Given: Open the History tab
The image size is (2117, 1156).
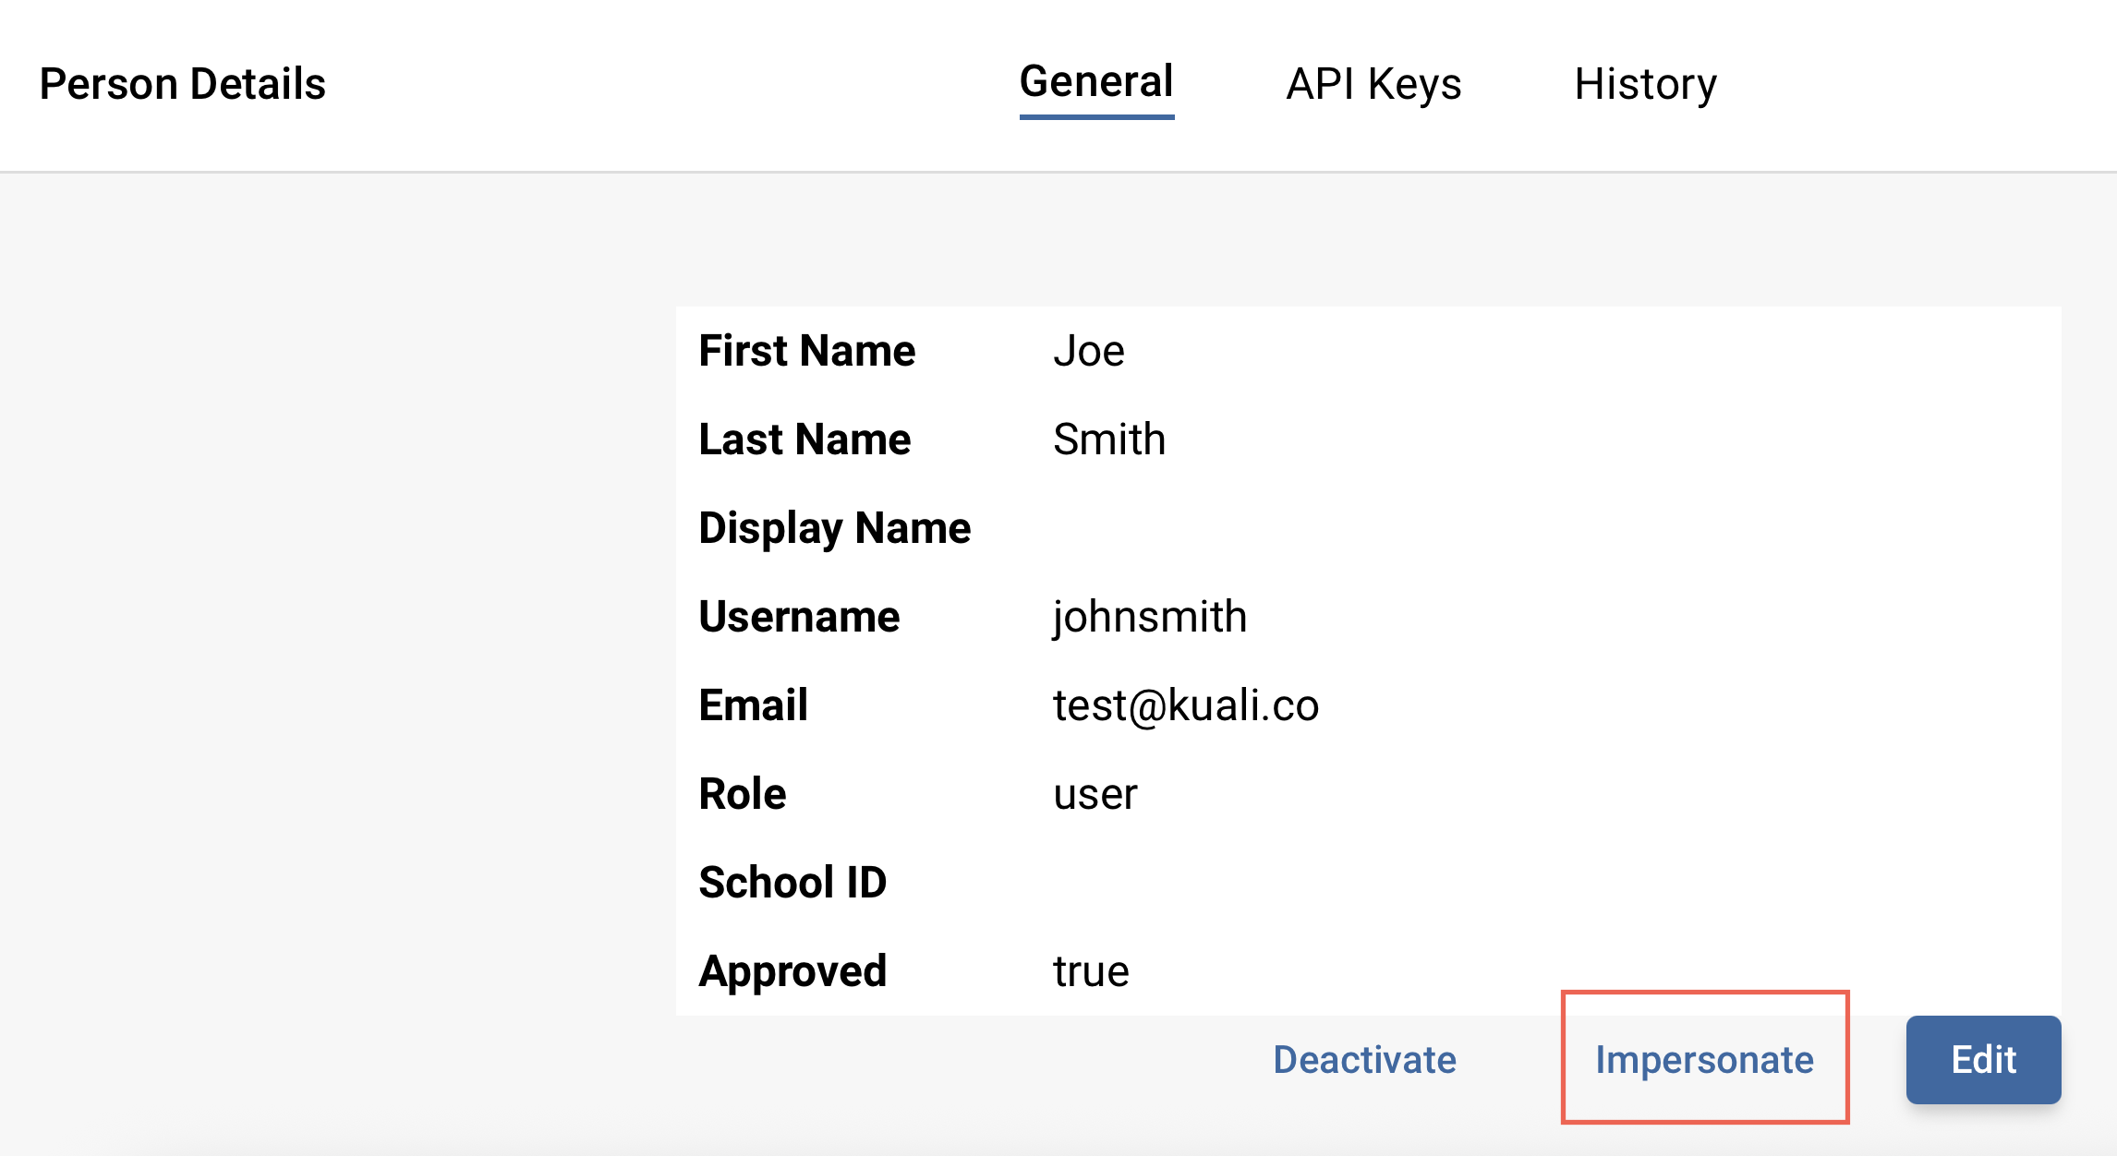Looking at the screenshot, I should (x=1647, y=83).
